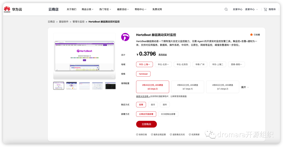Expand 商品分类 dropdown menu
This screenshot has width=283, height=147.
coord(88,9)
